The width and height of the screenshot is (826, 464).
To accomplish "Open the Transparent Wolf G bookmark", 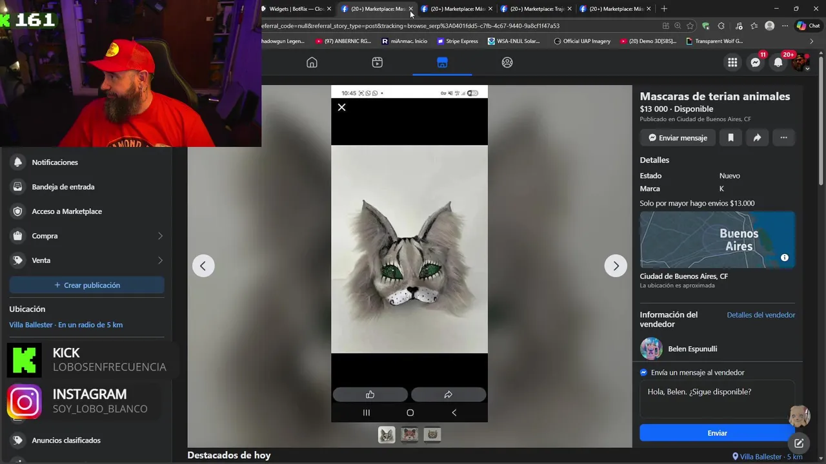I will 714,41.
